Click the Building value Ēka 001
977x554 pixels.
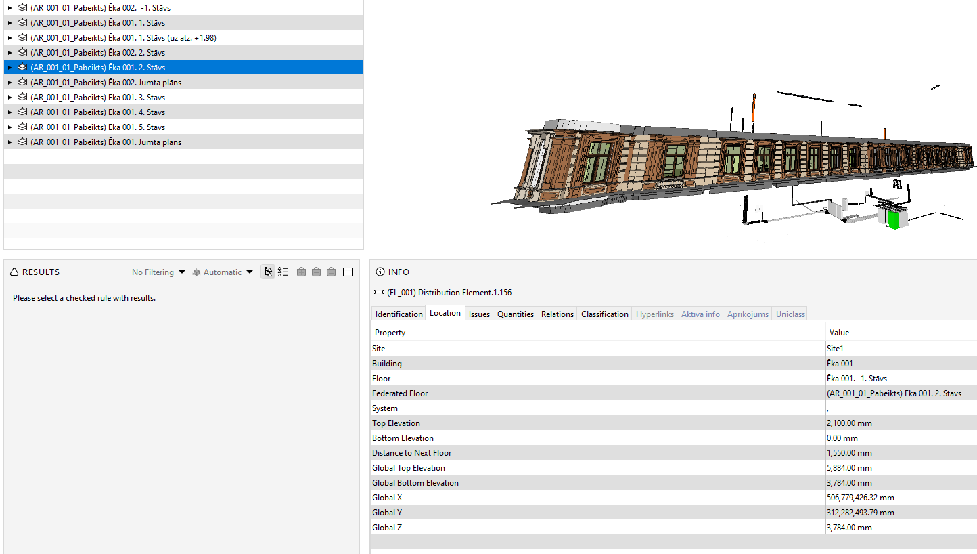pos(901,364)
